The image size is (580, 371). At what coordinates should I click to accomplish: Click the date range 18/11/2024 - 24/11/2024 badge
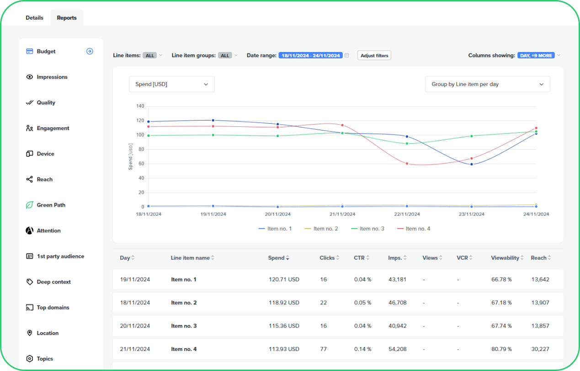[310, 56]
